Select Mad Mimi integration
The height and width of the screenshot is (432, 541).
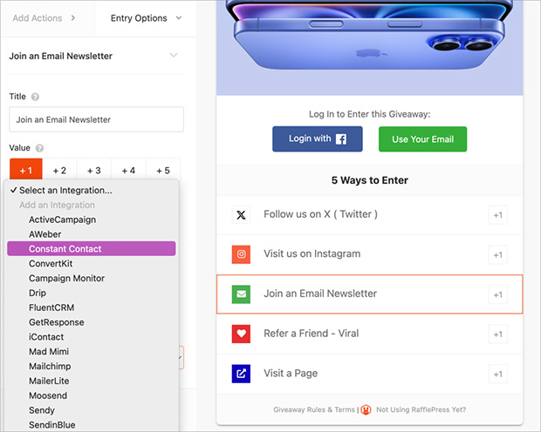tap(92, 351)
